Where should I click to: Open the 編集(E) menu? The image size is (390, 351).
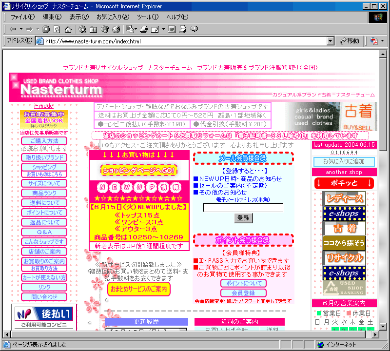coord(52,17)
